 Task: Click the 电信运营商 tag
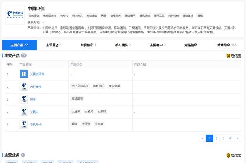coord(50,16)
